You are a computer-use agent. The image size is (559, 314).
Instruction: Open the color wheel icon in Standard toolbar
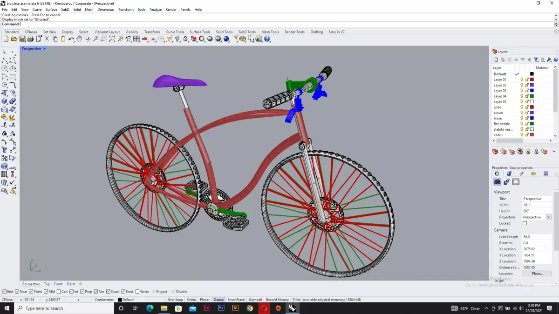click(x=202, y=39)
